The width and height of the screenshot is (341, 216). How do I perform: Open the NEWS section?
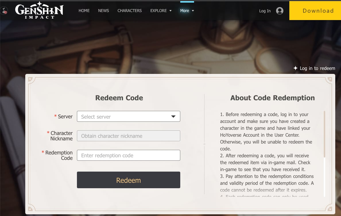click(x=103, y=11)
